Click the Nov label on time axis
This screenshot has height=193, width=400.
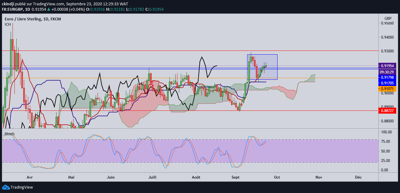[x=318, y=177]
